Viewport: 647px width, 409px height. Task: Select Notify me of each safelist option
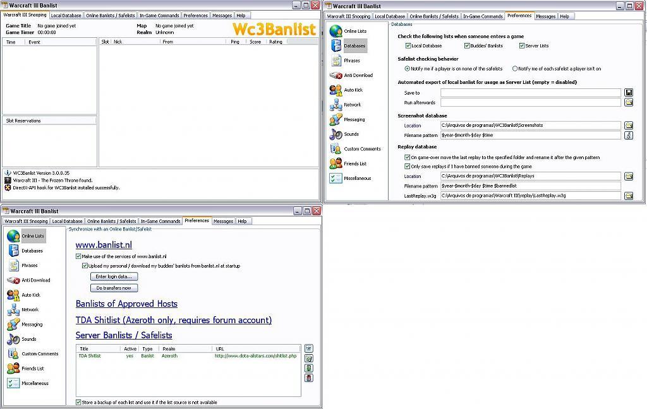click(x=514, y=69)
